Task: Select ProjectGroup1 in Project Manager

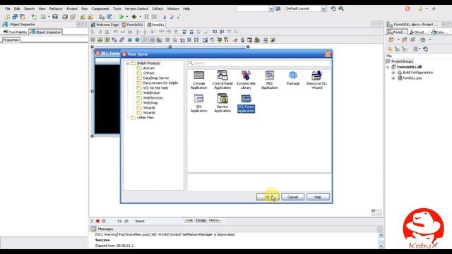Action: coord(402,61)
